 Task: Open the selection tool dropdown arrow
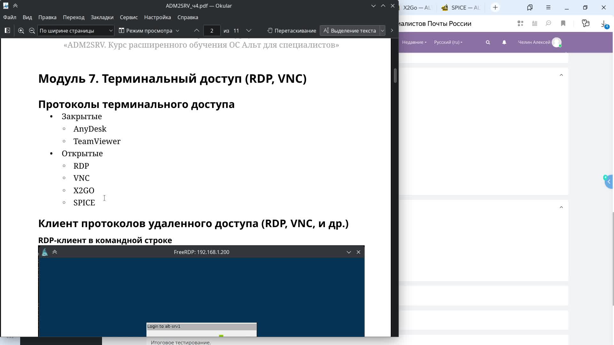coord(382,31)
